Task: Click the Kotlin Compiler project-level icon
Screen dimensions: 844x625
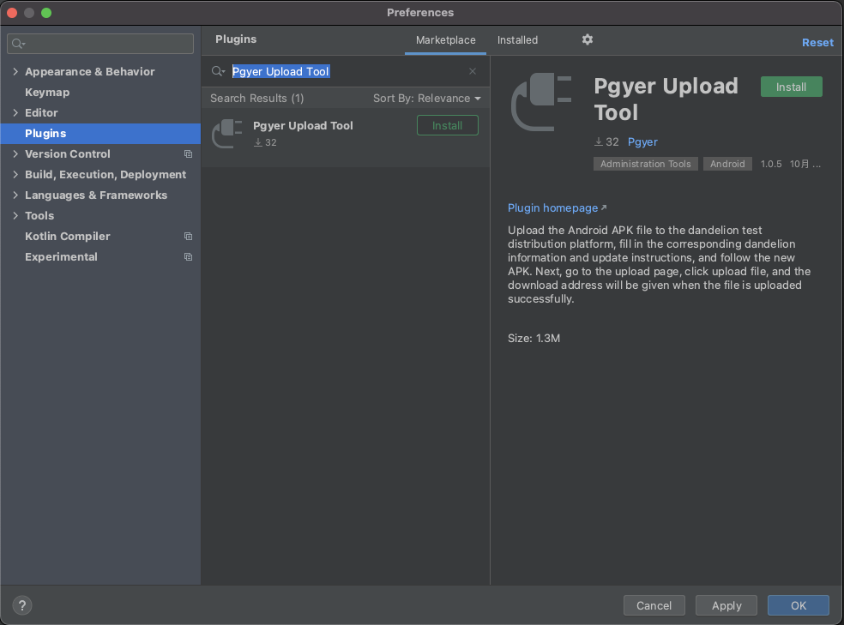Action: point(188,237)
